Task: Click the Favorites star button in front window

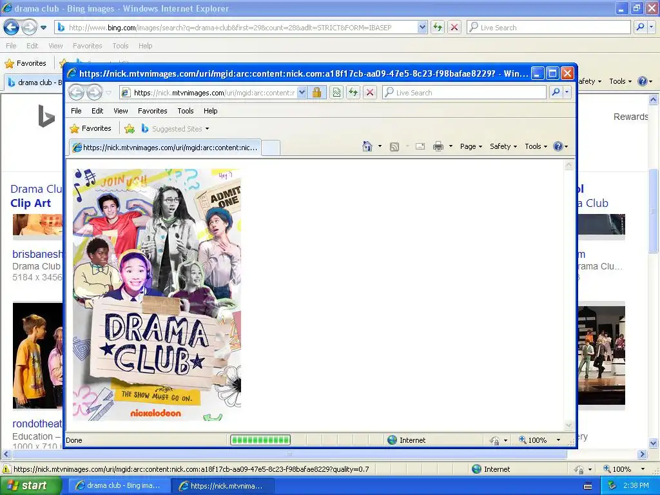Action: tap(91, 128)
